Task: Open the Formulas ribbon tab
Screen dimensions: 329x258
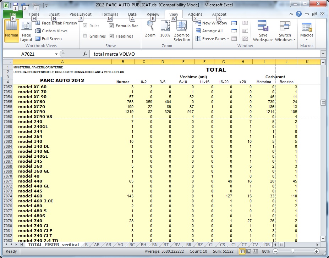Action: [x=110, y=14]
